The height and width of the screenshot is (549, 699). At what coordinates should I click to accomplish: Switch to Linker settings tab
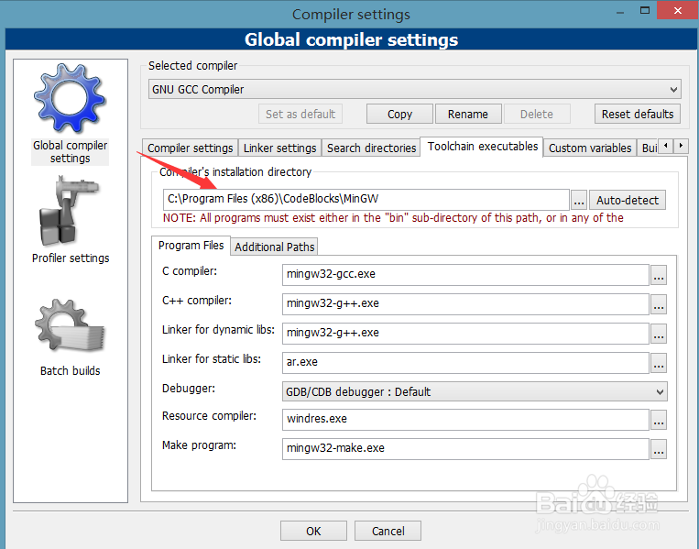[280, 148]
